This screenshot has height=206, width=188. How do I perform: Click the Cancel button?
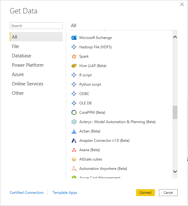tap(168, 193)
